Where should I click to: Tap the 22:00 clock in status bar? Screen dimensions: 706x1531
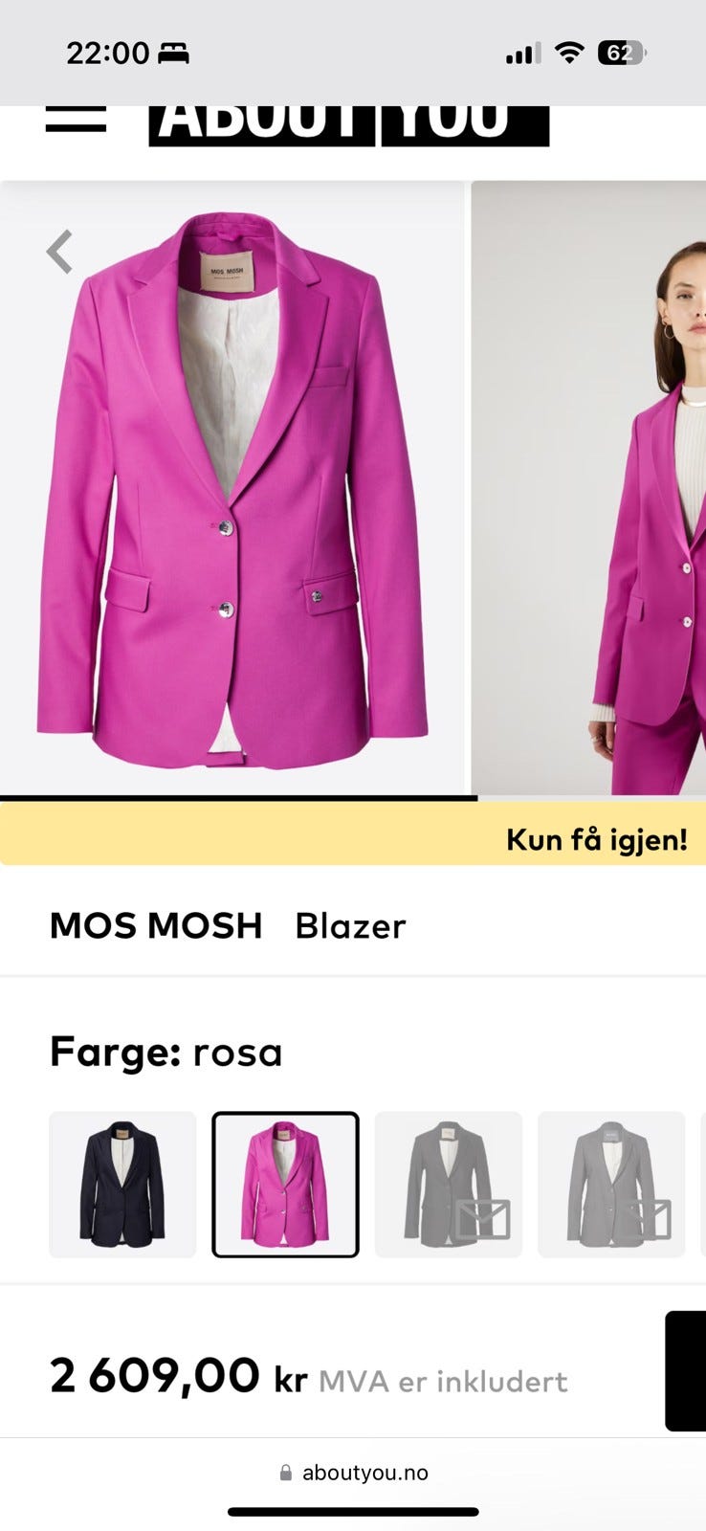tap(107, 53)
